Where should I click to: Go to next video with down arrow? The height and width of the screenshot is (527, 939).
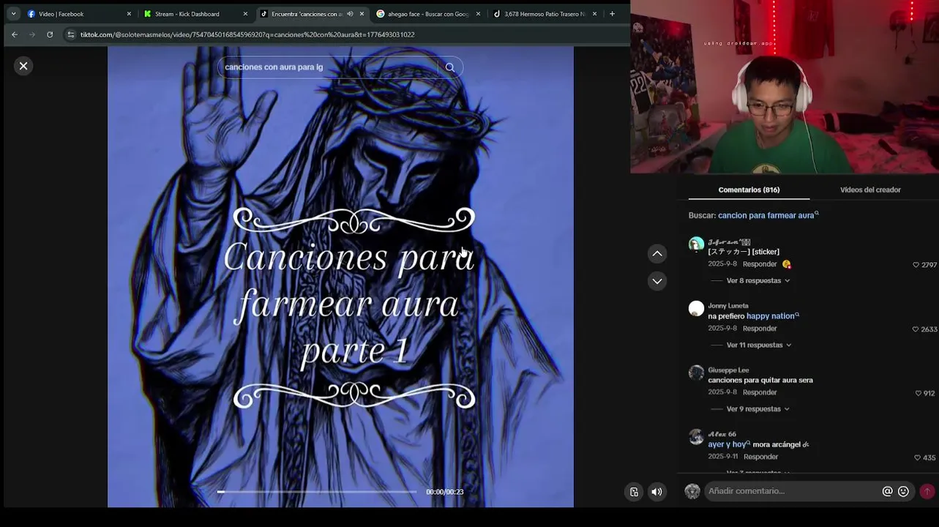[x=657, y=281]
